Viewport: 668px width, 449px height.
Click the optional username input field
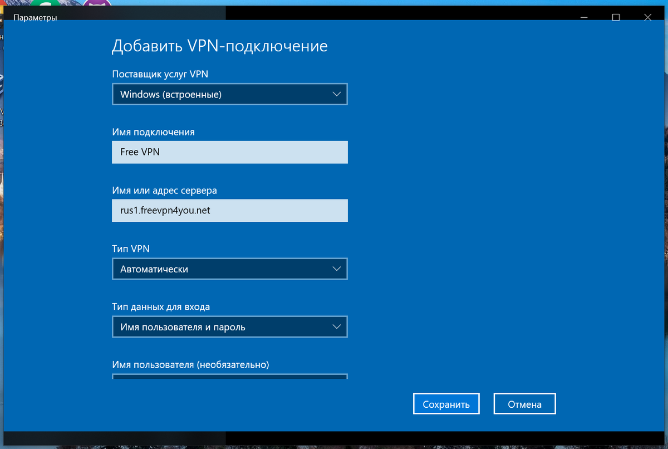click(229, 377)
